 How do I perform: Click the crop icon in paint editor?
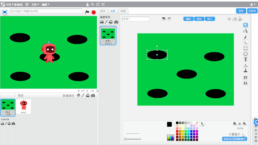tap(229, 19)
